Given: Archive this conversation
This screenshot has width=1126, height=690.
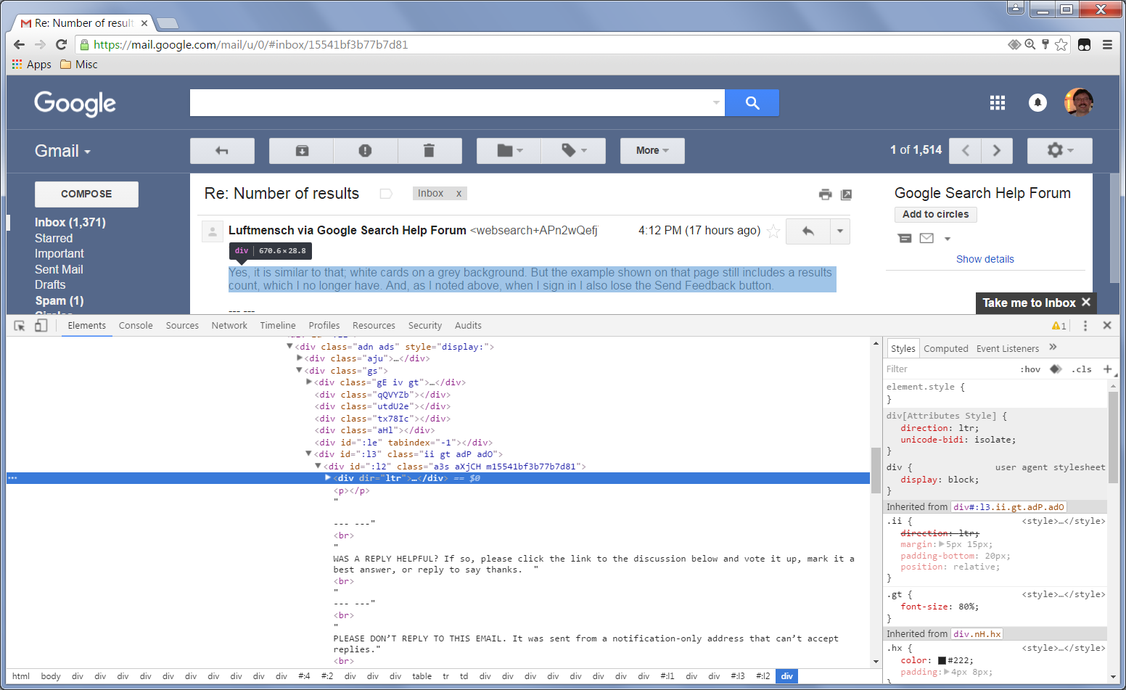Looking at the screenshot, I should click(x=301, y=151).
